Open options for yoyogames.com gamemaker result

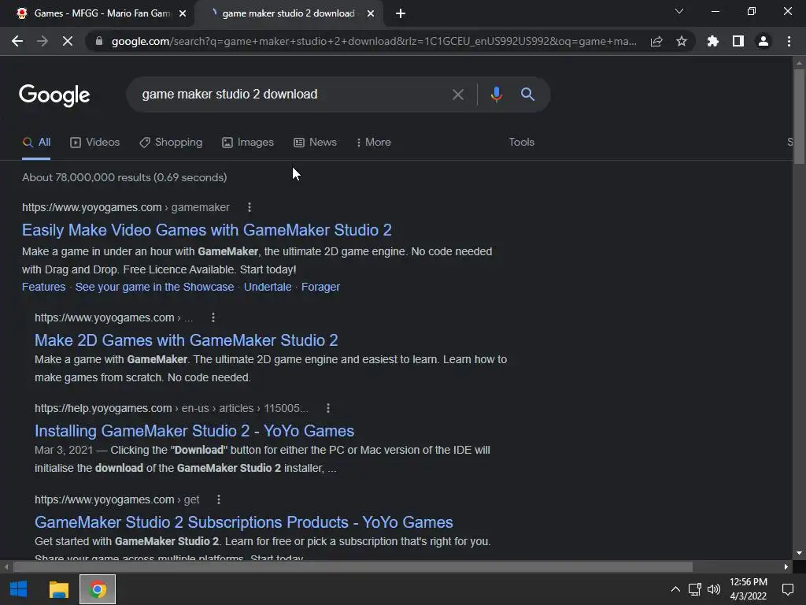click(x=250, y=207)
